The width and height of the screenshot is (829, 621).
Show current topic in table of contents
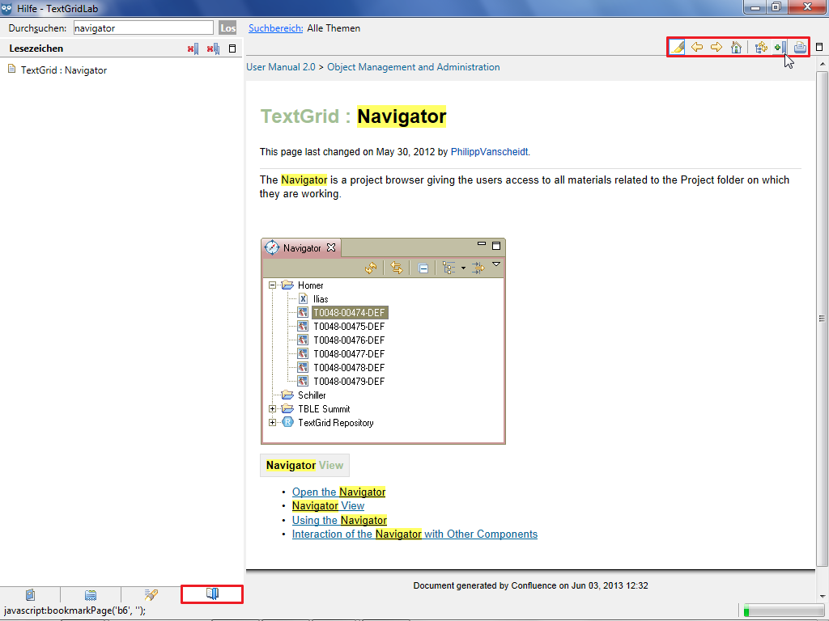pos(761,48)
